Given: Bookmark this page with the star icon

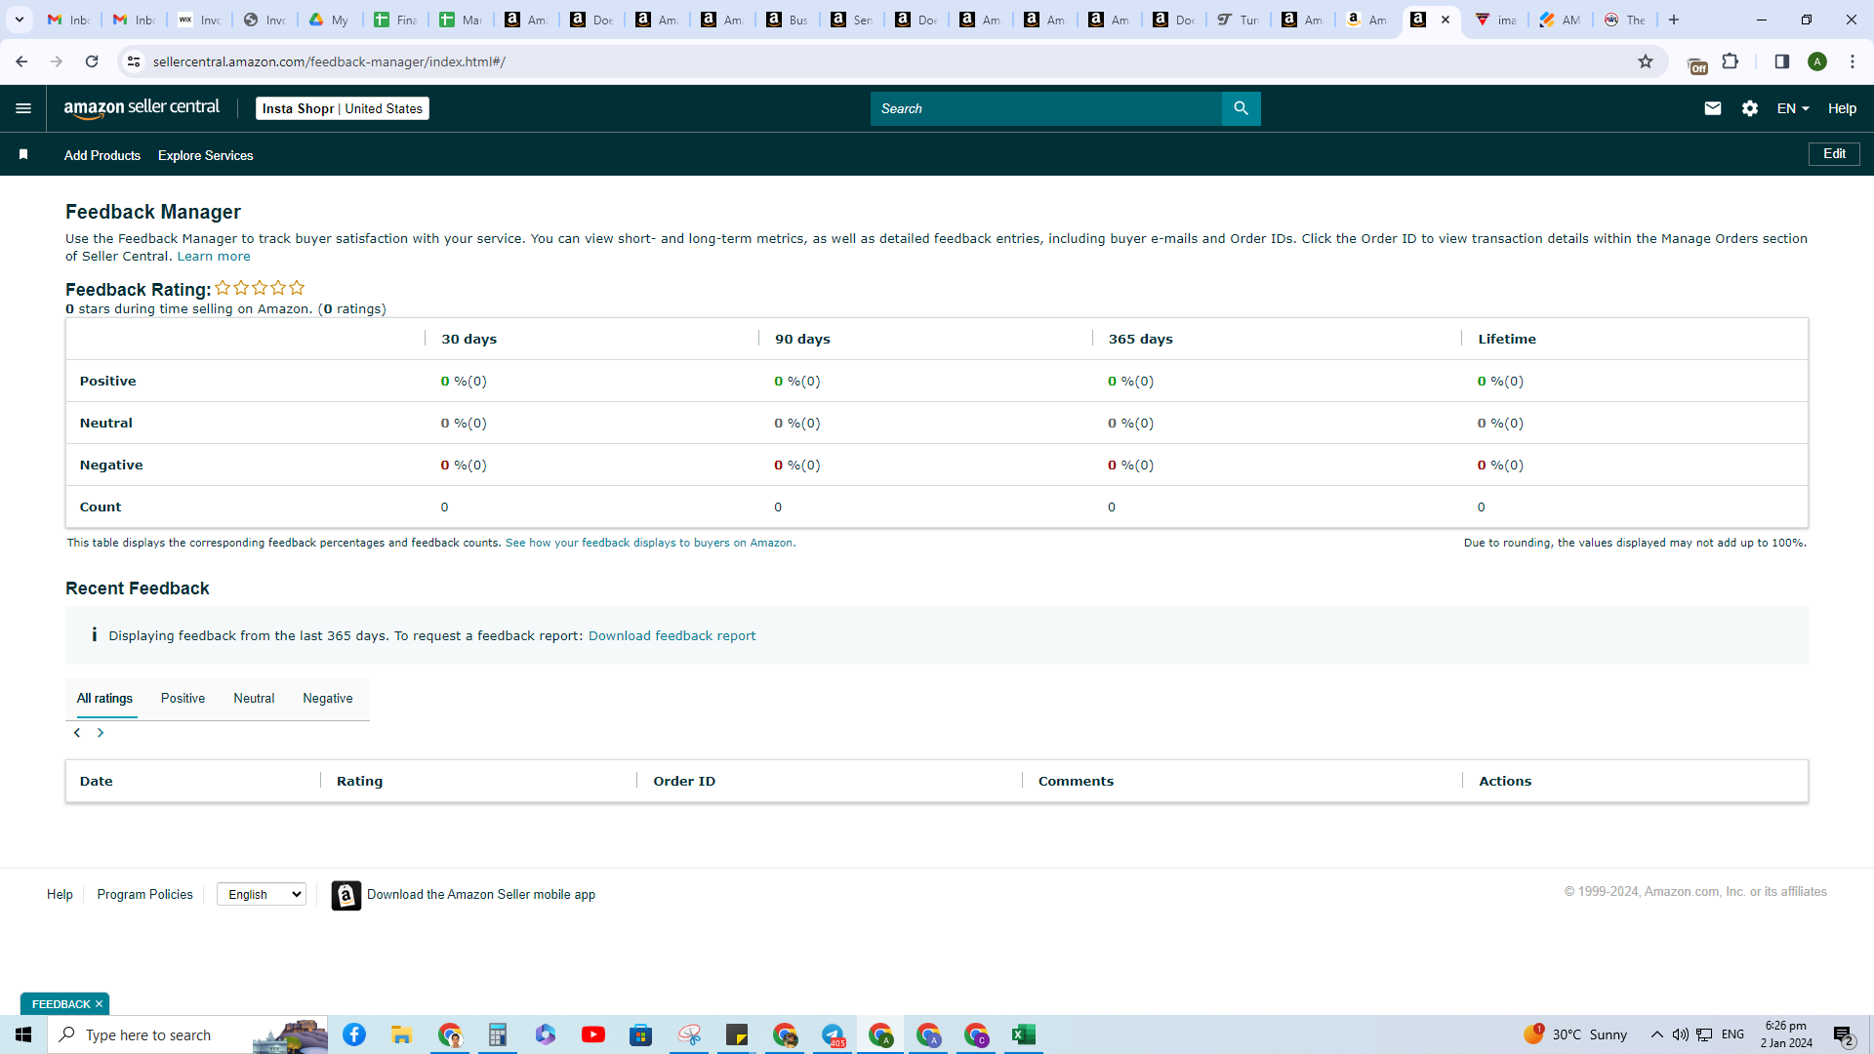Looking at the screenshot, I should (1646, 61).
